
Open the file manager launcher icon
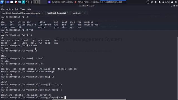pyautogui.click(x=12, y=2)
